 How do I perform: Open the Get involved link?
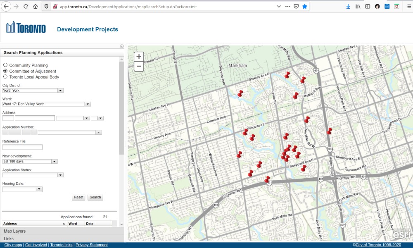point(36,245)
